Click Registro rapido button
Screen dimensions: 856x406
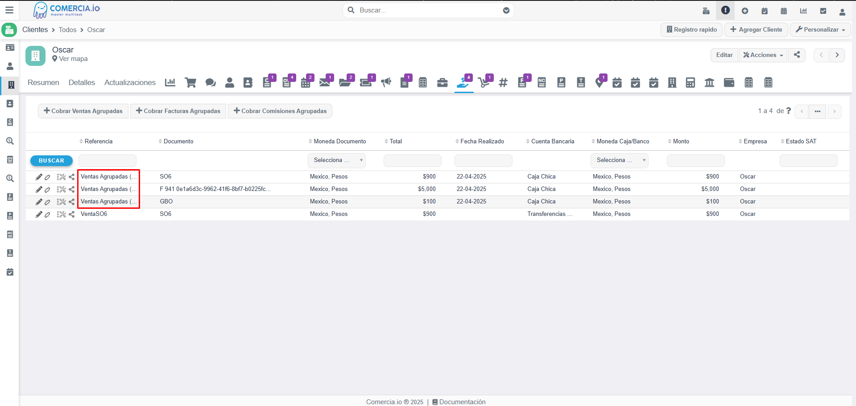691,29
